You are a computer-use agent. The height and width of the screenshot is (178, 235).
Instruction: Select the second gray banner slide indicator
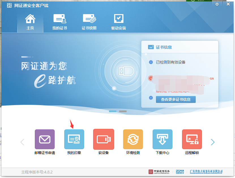click(123, 111)
